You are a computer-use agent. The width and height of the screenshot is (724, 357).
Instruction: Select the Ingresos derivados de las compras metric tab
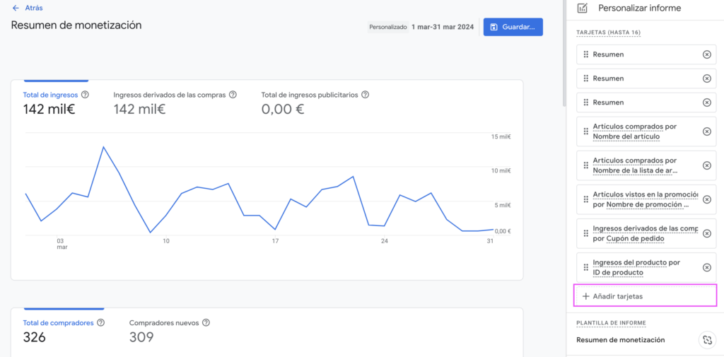pos(175,103)
